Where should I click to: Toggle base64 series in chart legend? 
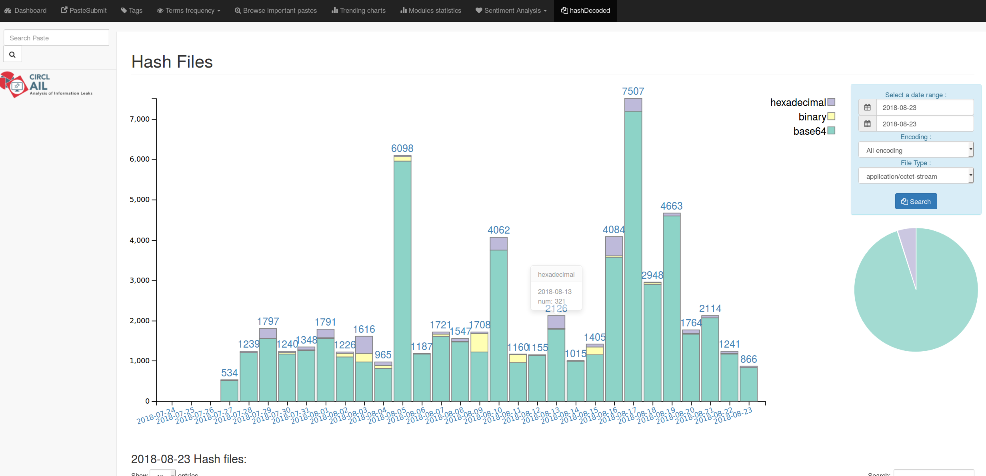click(x=831, y=131)
